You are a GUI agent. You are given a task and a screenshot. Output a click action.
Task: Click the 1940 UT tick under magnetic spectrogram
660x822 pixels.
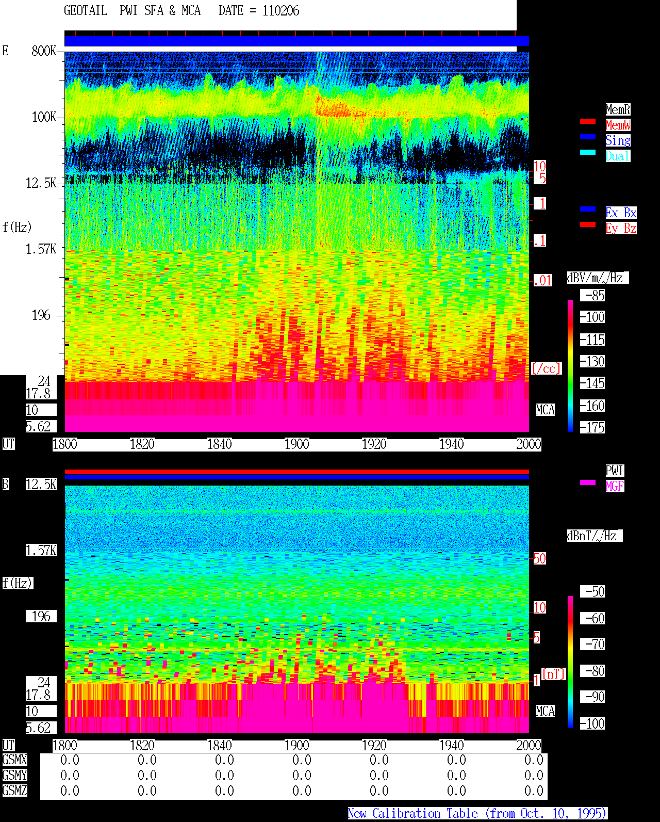tap(452, 746)
